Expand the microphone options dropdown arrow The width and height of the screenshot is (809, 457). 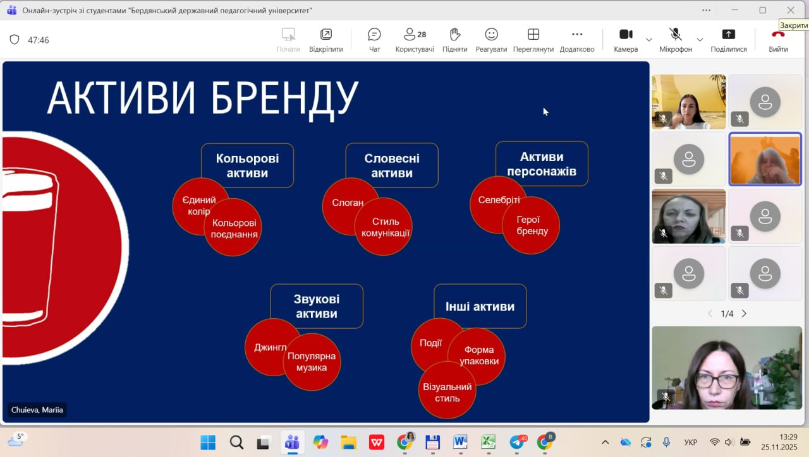coord(700,40)
